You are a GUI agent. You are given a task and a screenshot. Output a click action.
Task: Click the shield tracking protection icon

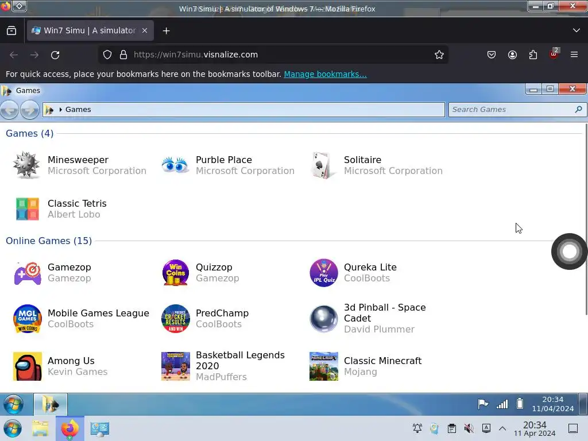[107, 55]
